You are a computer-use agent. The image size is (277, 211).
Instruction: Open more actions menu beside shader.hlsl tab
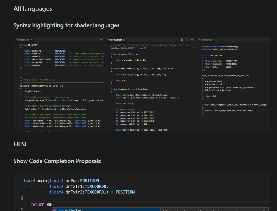pos(101,40)
